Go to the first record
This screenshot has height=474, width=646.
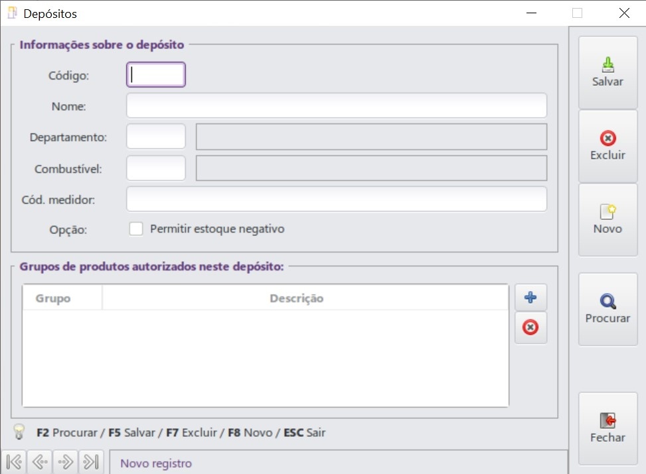pyautogui.click(x=15, y=462)
